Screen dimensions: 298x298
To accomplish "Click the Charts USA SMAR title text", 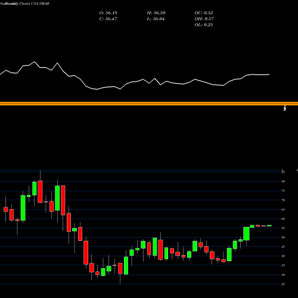I will coord(35,4).
